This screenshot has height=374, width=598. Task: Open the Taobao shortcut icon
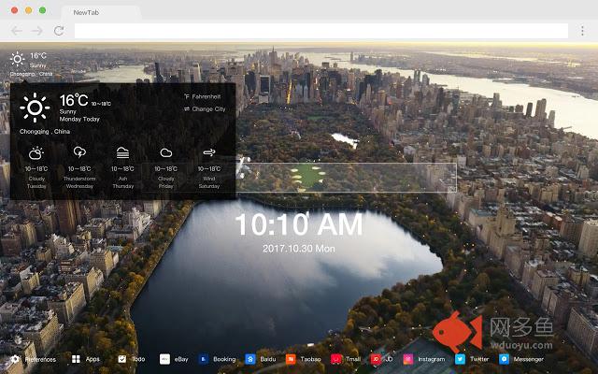(291, 359)
